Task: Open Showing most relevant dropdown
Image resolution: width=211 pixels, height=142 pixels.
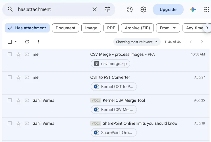Action: (137, 42)
